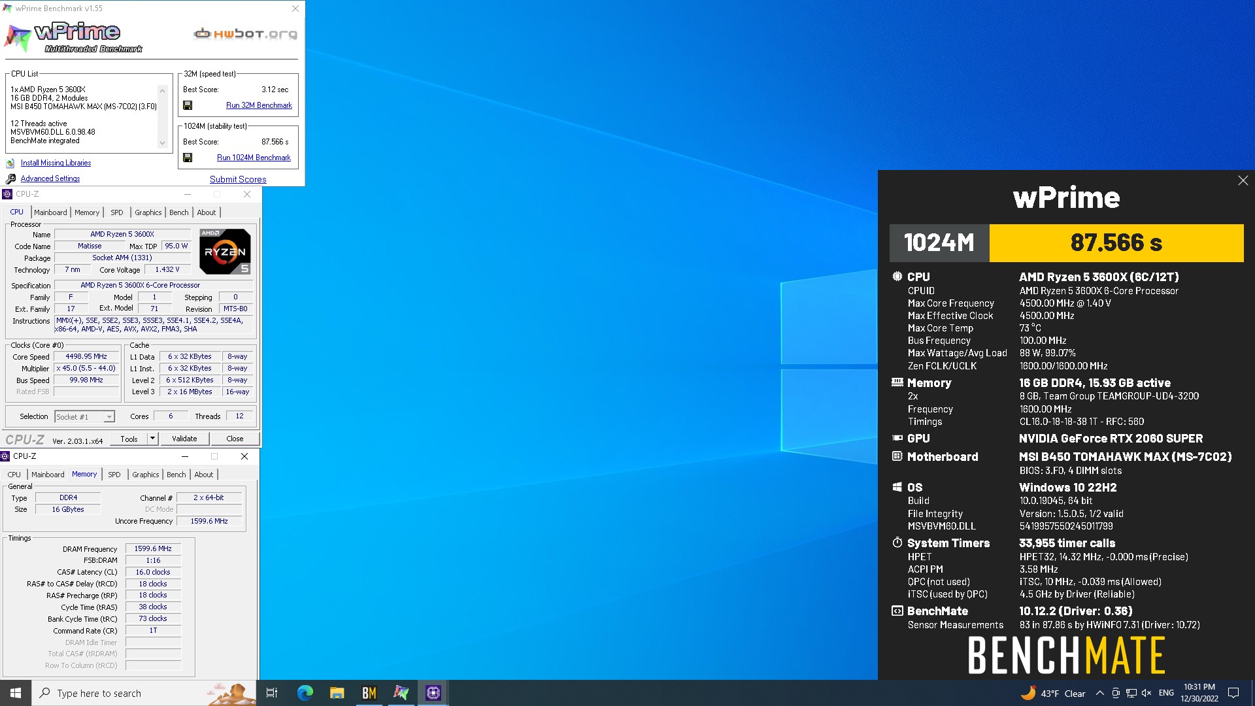Screen dimensions: 1255x706
Task: Select About tab in lower CPU-Z window
Action: pyautogui.click(x=204, y=475)
